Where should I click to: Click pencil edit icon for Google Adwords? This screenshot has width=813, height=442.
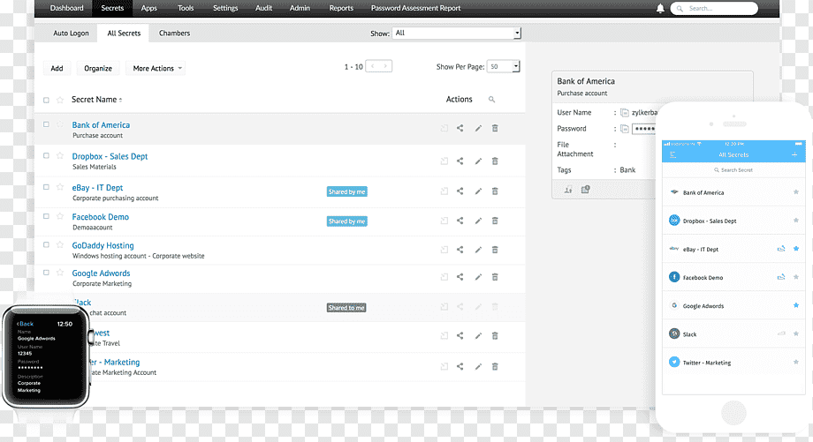[x=478, y=277]
